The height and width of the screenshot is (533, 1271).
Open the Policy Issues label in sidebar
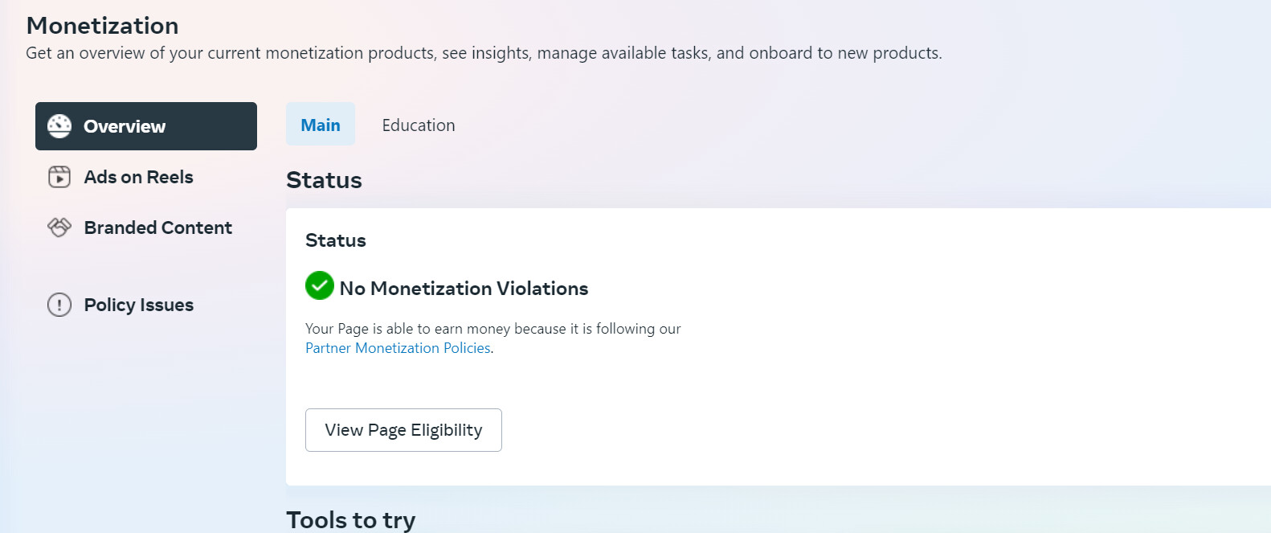pyautogui.click(x=138, y=305)
